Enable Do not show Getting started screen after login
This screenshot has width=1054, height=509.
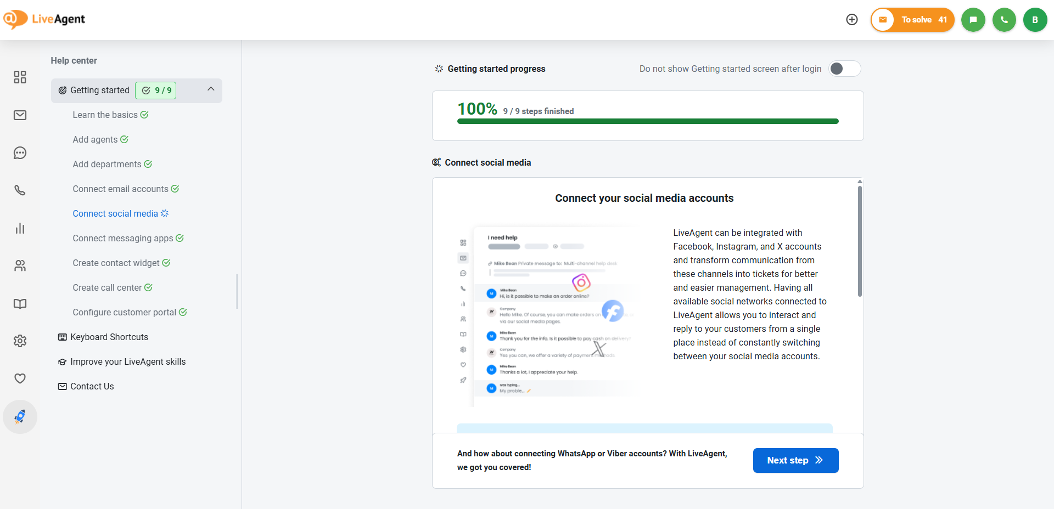tap(844, 69)
